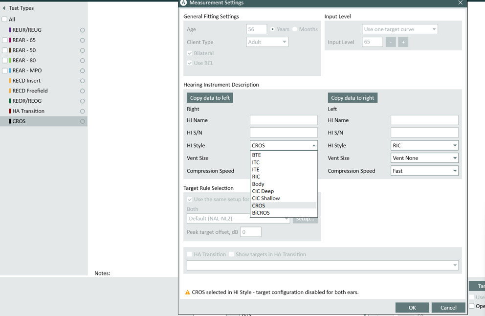The height and width of the screenshot is (316, 485).
Task: Tick the All test types checkbox
Action: pyautogui.click(x=4, y=19)
